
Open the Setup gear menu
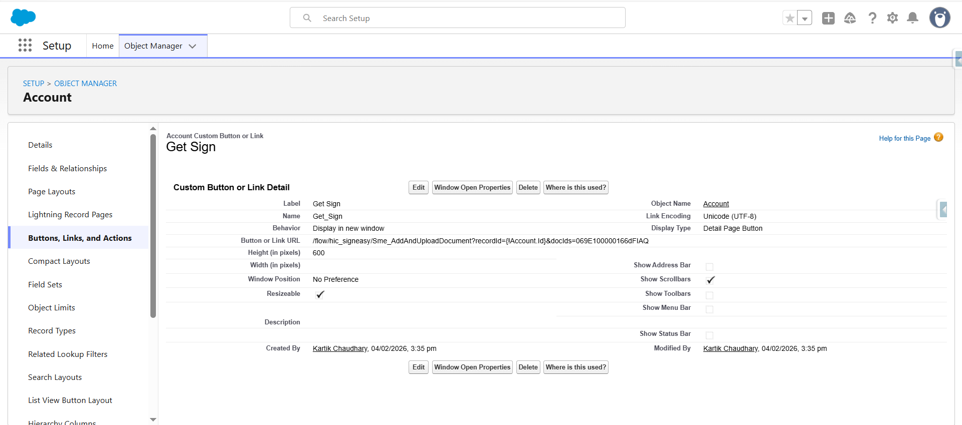coord(892,19)
